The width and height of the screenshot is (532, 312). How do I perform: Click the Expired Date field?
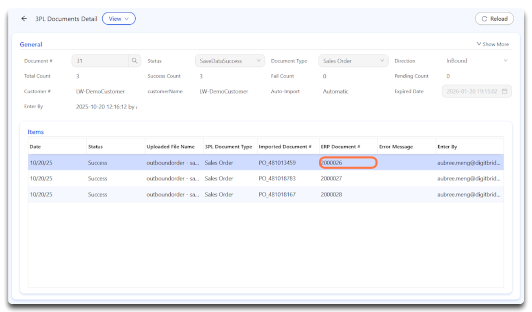click(472, 91)
